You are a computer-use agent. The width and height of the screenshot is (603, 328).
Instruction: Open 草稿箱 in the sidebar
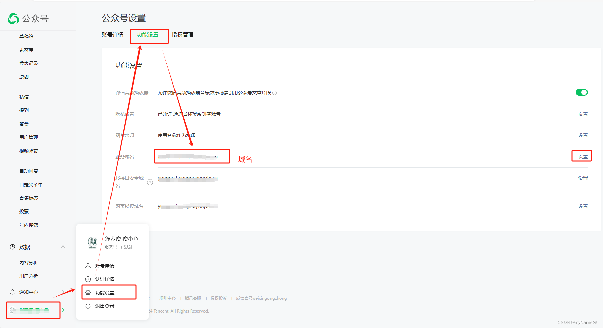coord(26,36)
